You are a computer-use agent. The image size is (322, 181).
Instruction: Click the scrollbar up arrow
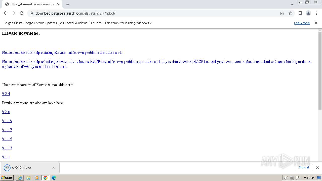click(x=320, y=30)
